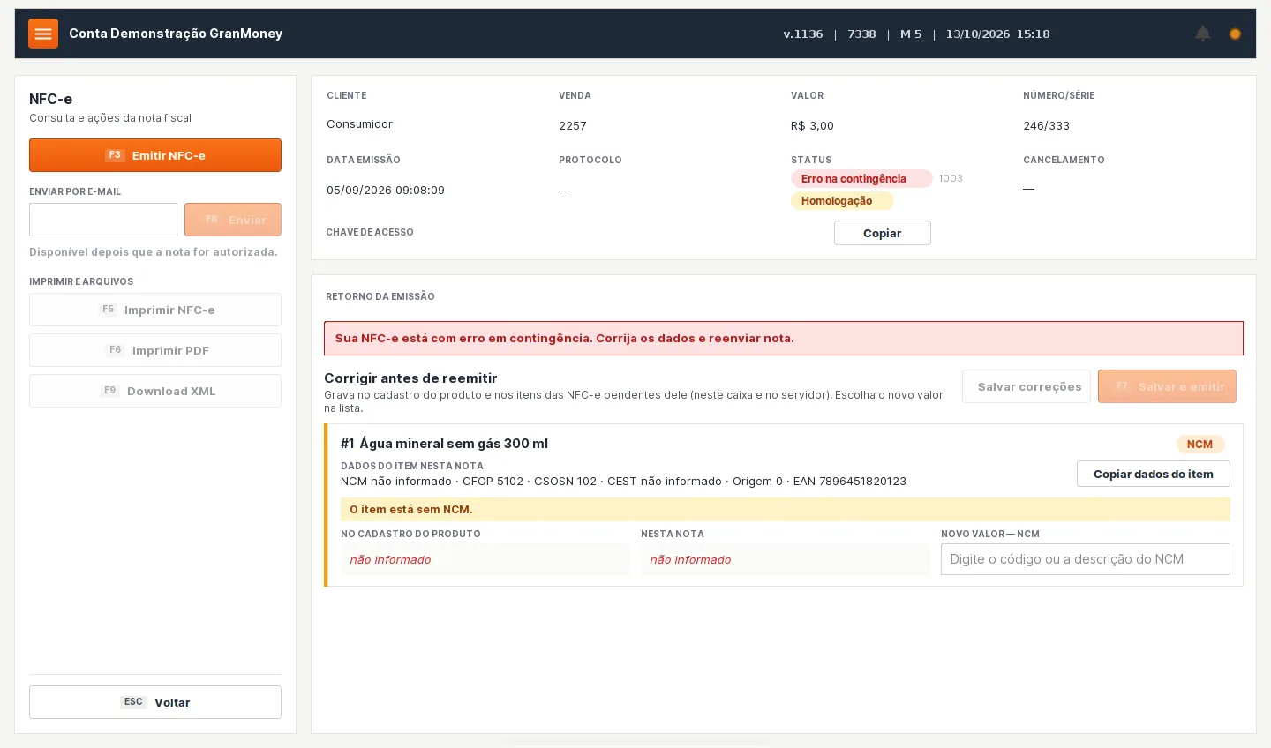Select item title Água mineral sem gás 300 ml
Viewport: 1271px width, 748px height.
click(454, 444)
